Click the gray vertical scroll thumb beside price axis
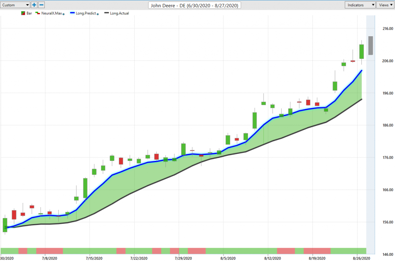The width and height of the screenshot is (395, 263). pos(371,45)
